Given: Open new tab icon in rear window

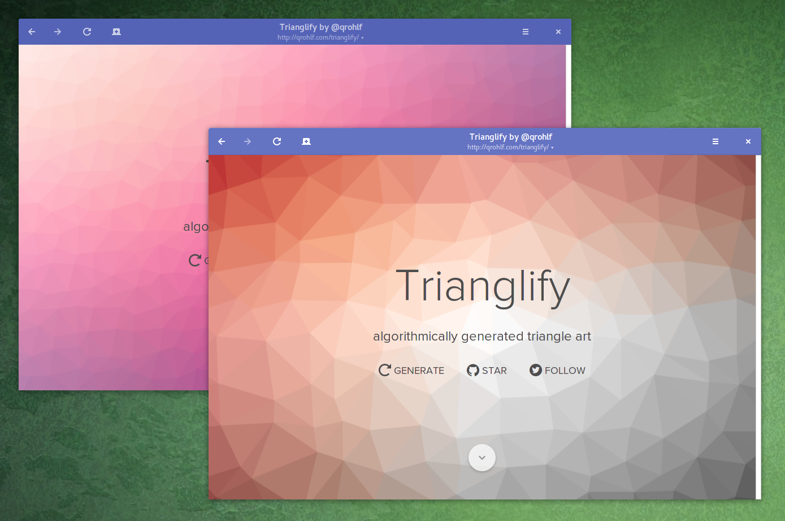Looking at the screenshot, I should pyautogui.click(x=116, y=32).
